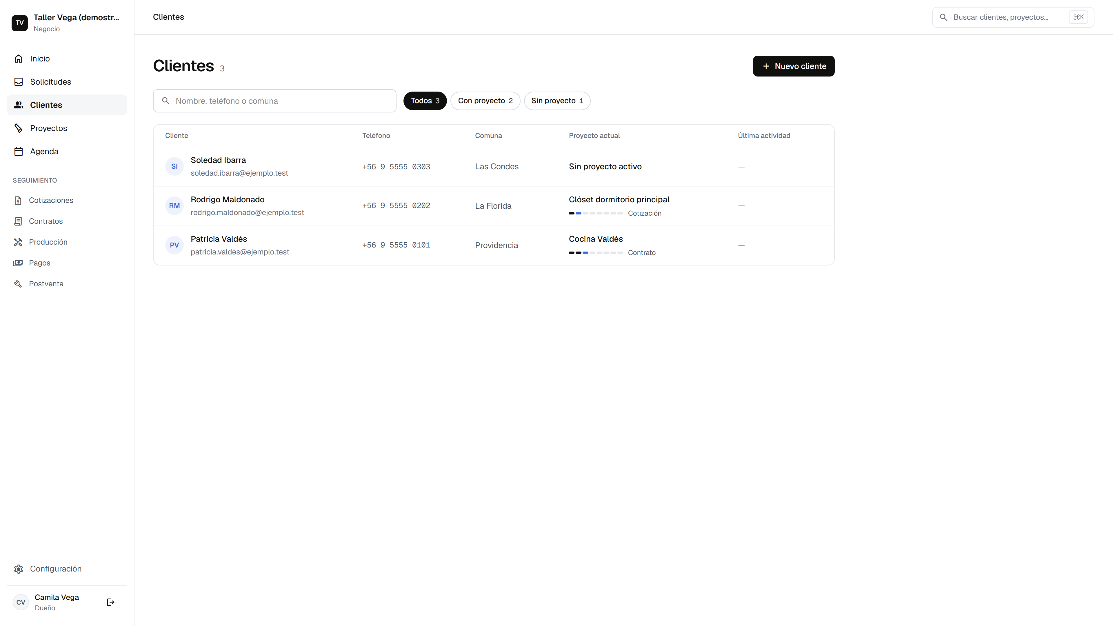The image size is (1113, 626).
Task: Click phone number +56 9 5555 0303
Action: pos(396,167)
